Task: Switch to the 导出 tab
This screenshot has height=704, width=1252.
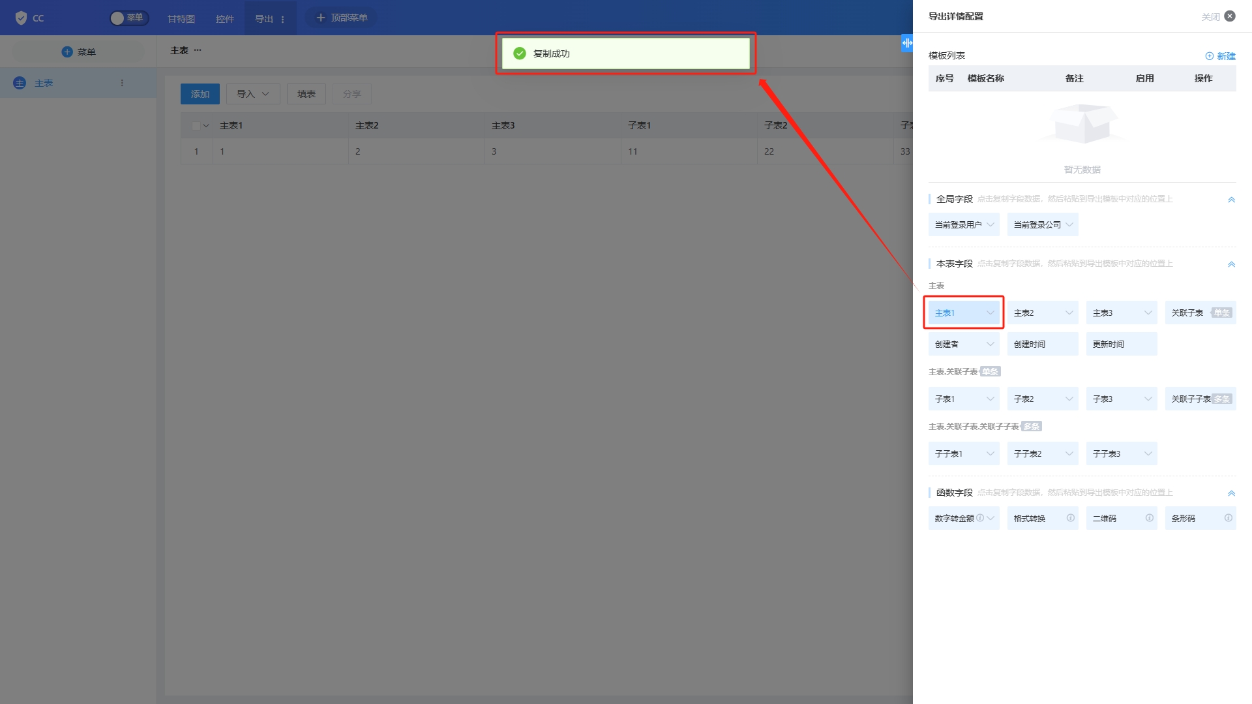Action: pos(263,18)
